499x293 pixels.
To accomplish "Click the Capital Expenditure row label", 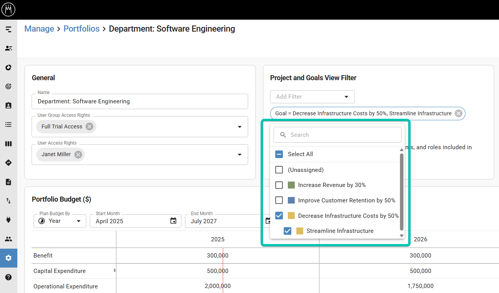I will coord(60,271).
